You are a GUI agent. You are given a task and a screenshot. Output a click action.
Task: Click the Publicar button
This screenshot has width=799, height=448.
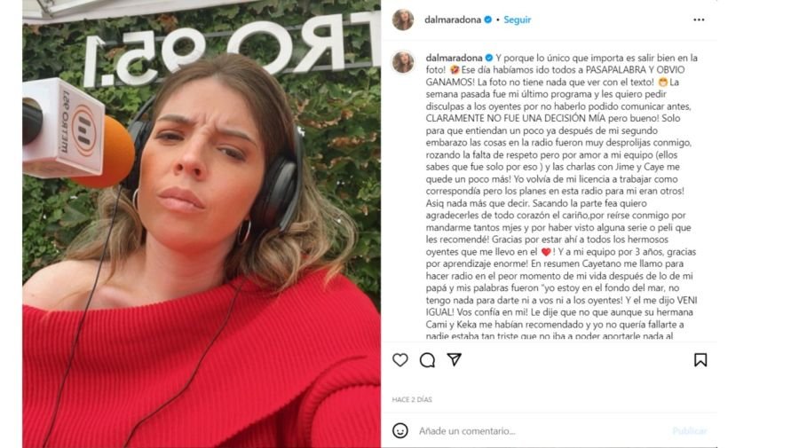[x=690, y=430]
